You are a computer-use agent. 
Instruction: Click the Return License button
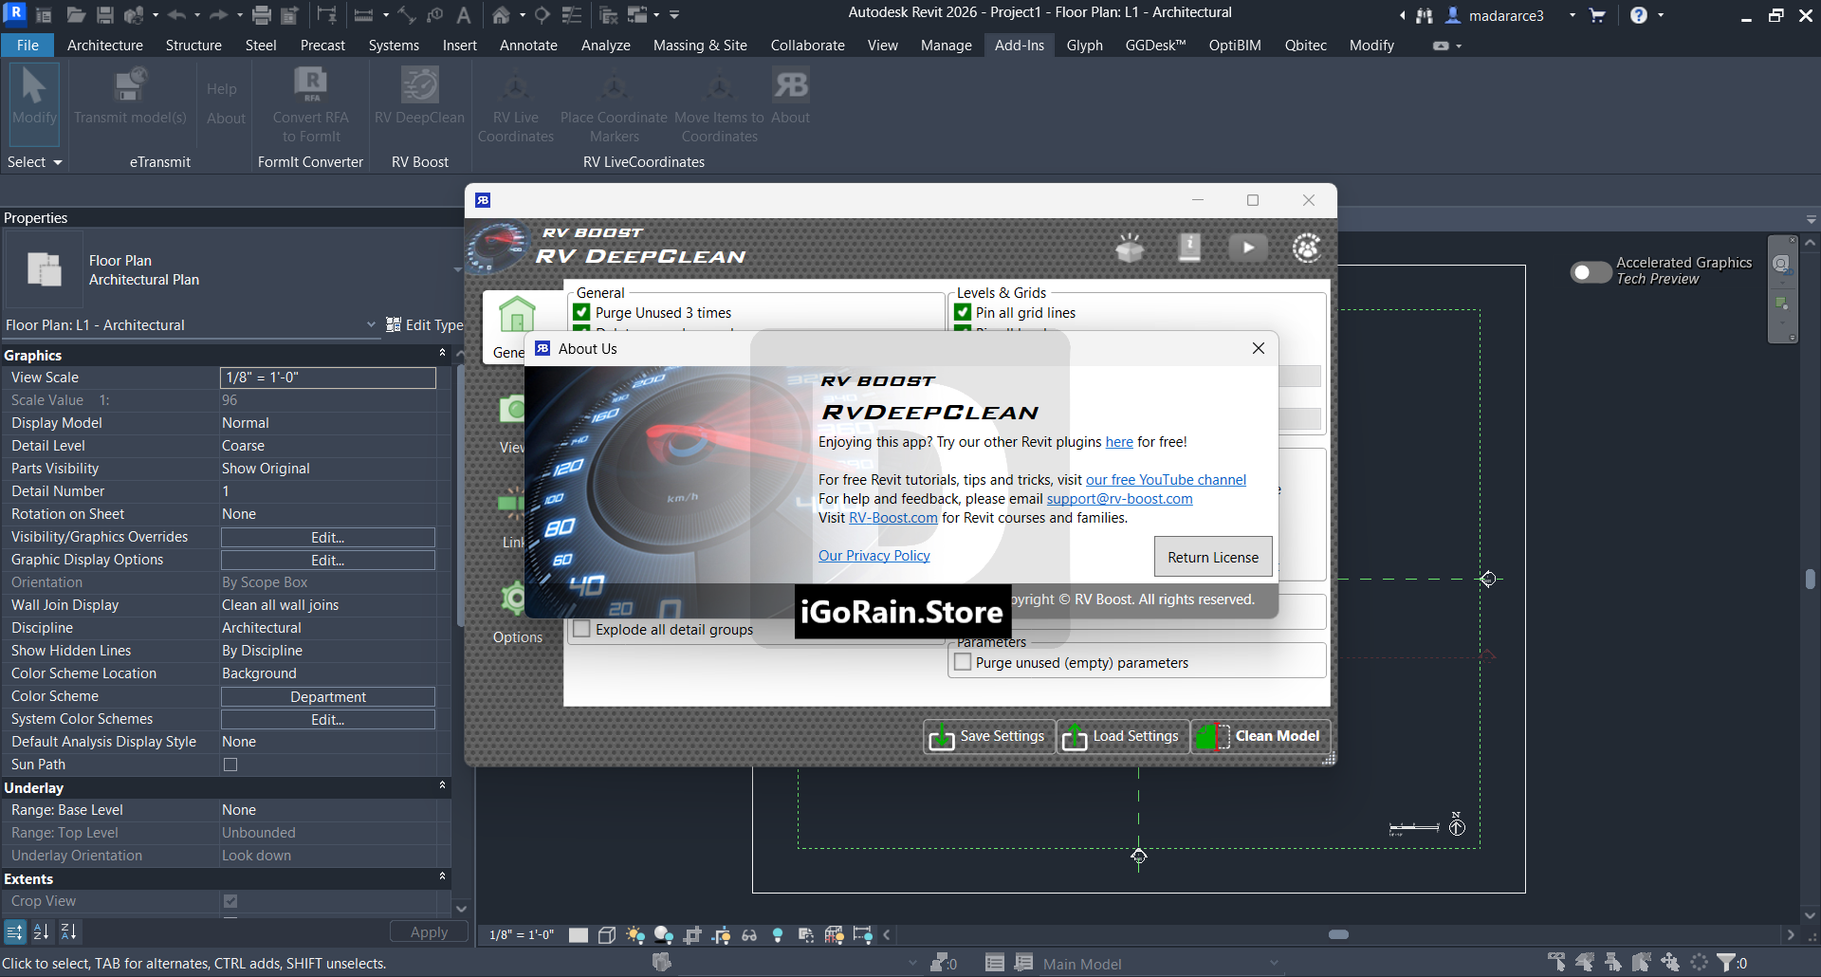point(1213,557)
